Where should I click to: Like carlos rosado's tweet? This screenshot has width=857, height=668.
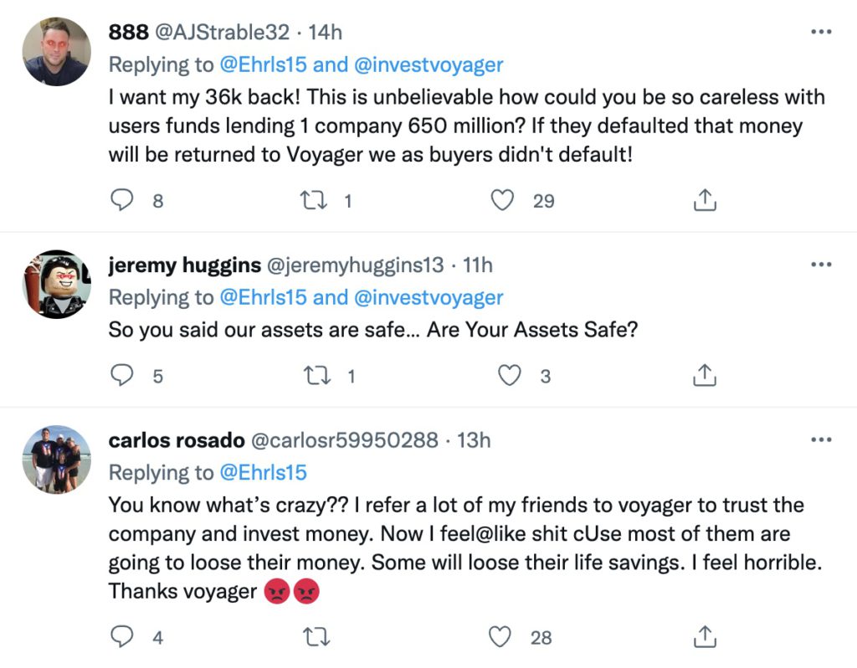pyautogui.click(x=500, y=637)
